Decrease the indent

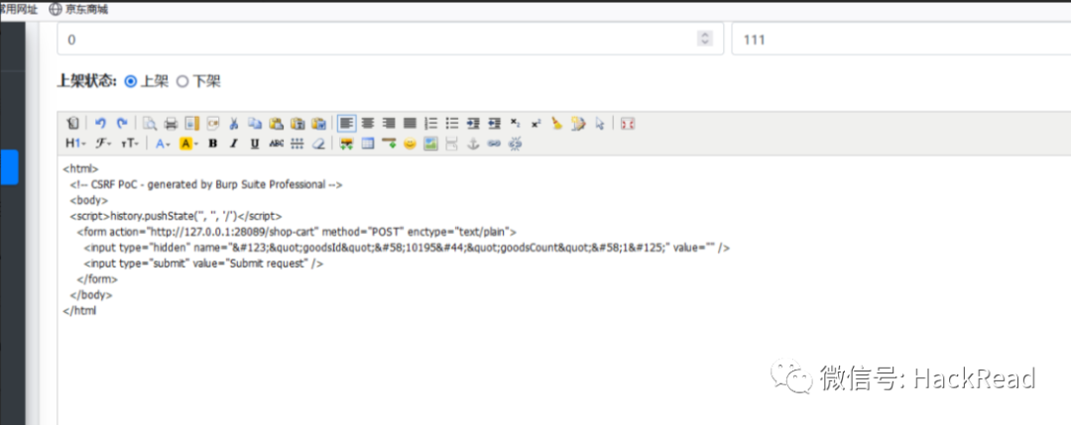[x=494, y=124]
